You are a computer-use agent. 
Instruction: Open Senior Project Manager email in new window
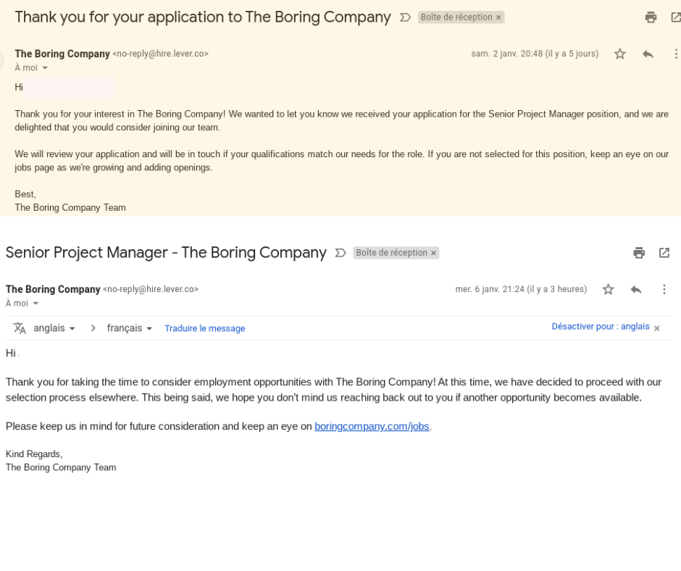point(664,253)
